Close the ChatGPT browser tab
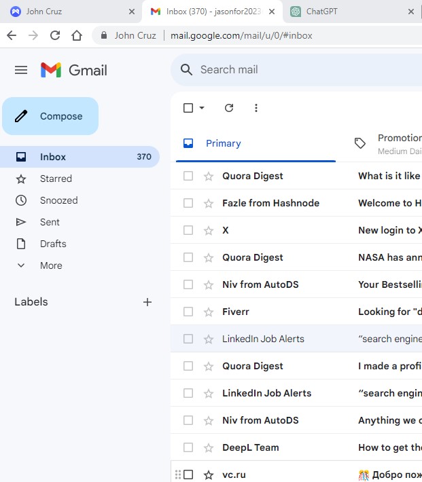The height and width of the screenshot is (482, 422). click(411, 12)
